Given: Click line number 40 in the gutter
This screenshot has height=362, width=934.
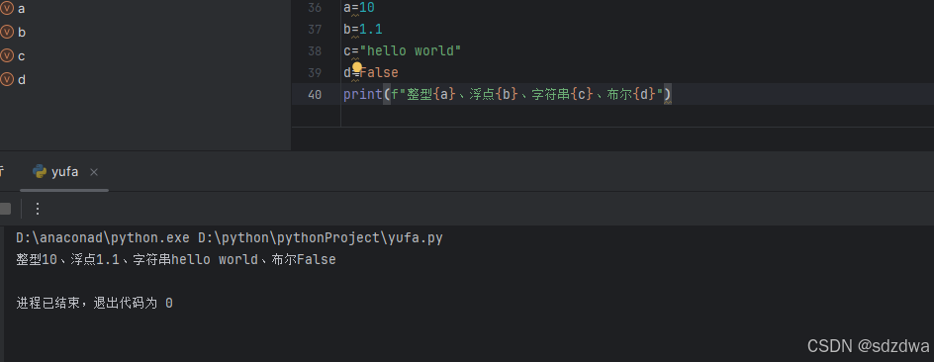Looking at the screenshot, I should coord(315,95).
